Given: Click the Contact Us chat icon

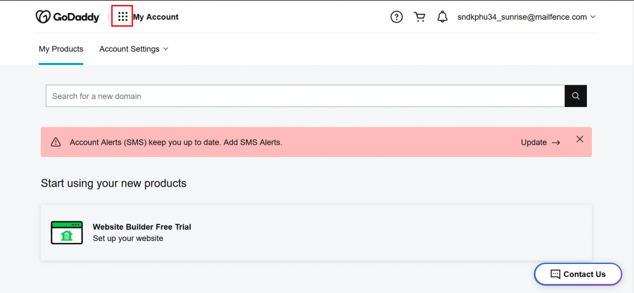Looking at the screenshot, I should [x=555, y=274].
